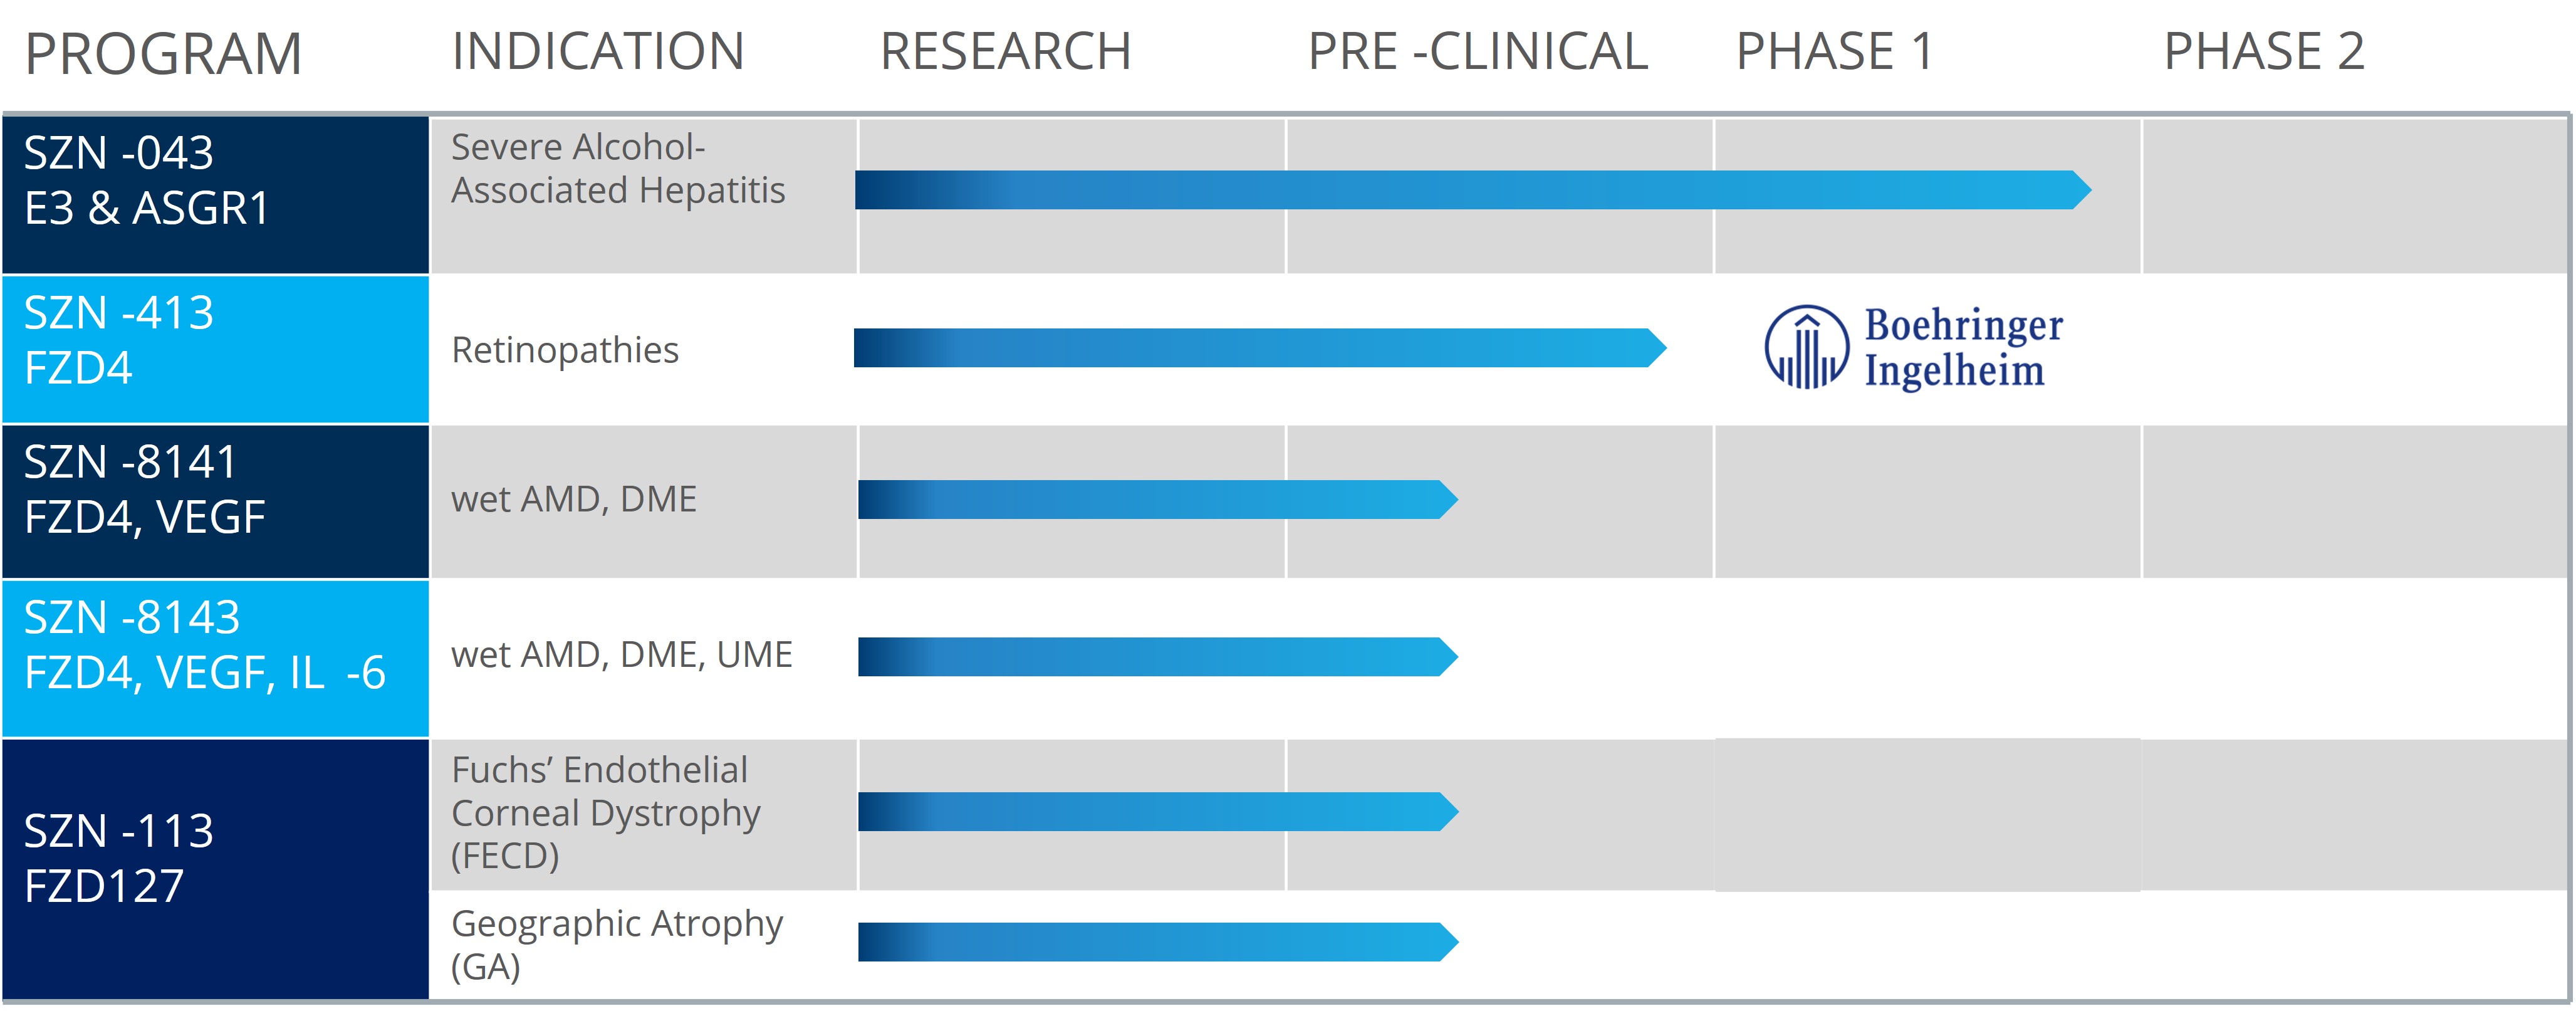Select the PROGRAM column header

point(163,54)
